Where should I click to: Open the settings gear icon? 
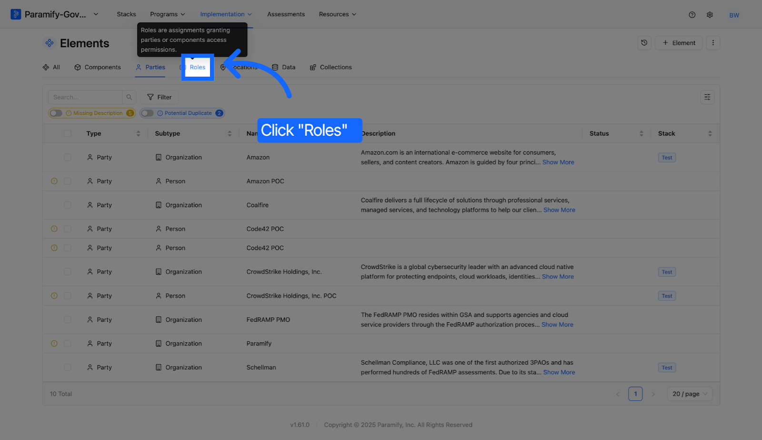[x=710, y=15]
